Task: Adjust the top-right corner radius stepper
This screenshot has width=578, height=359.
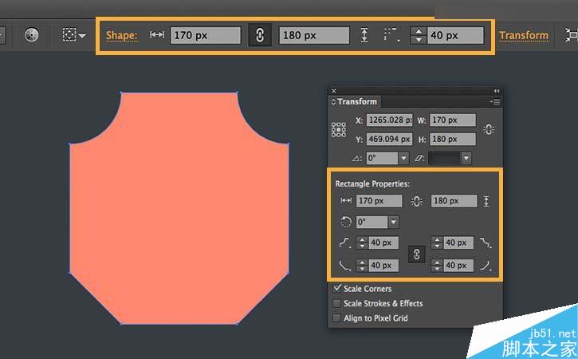Action: [437, 243]
